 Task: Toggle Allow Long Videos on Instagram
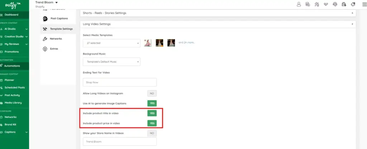[x=152, y=93]
